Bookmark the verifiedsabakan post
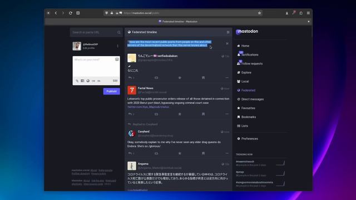 pos(203,78)
